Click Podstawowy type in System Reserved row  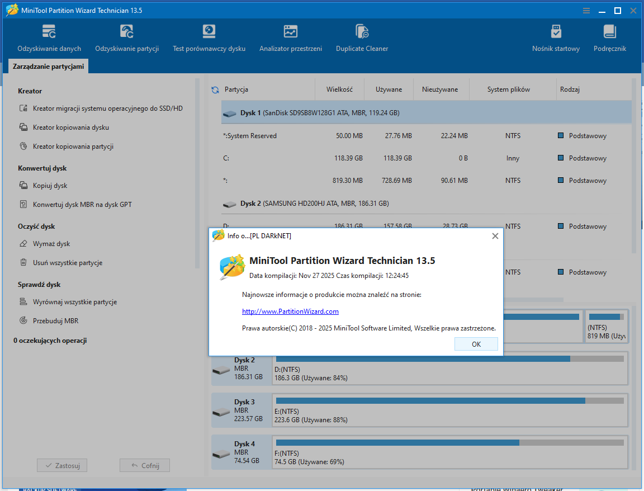[588, 135]
